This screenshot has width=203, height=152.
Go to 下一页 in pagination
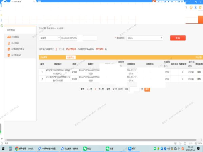coord(101,89)
